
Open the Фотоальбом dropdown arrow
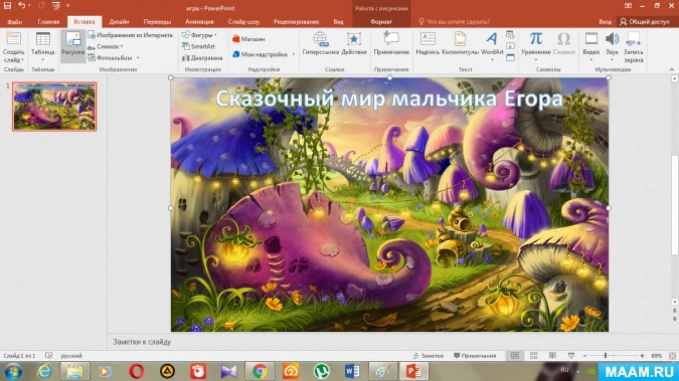137,58
